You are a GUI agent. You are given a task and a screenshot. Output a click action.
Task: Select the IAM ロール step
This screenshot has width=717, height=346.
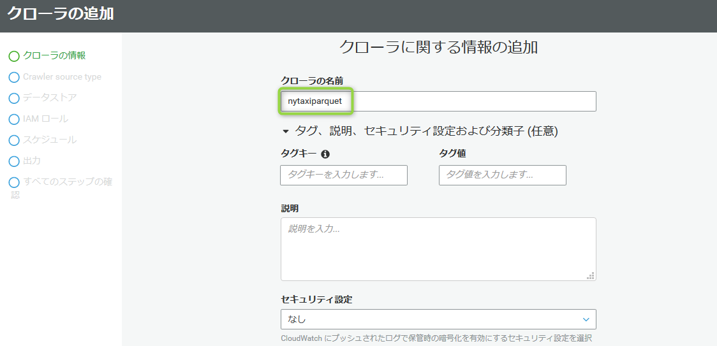46,119
